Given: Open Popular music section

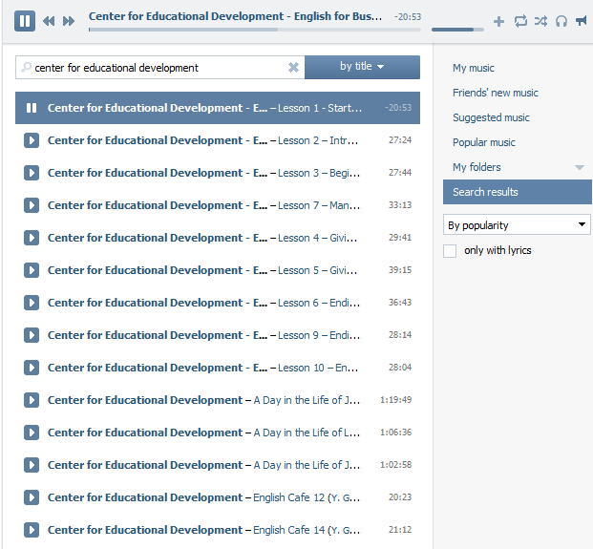Looking at the screenshot, I should tap(484, 142).
